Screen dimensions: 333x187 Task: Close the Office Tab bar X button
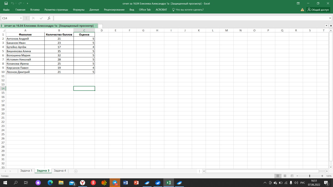pyautogui.click(x=331, y=26)
